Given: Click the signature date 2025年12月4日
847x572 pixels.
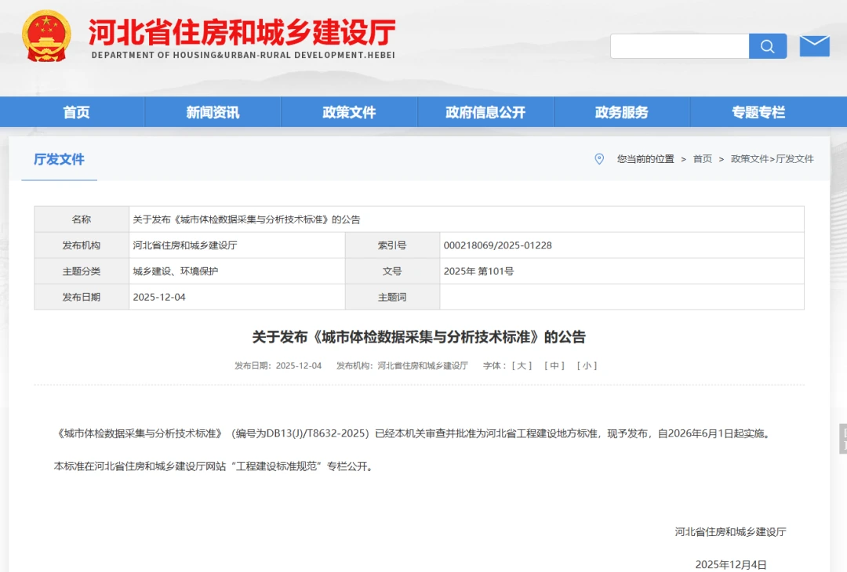Looking at the screenshot, I should pos(731,564).
